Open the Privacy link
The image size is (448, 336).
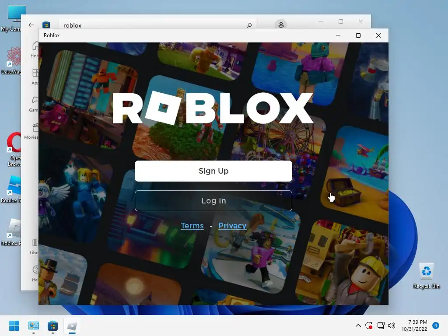click(x=232, y=225)
